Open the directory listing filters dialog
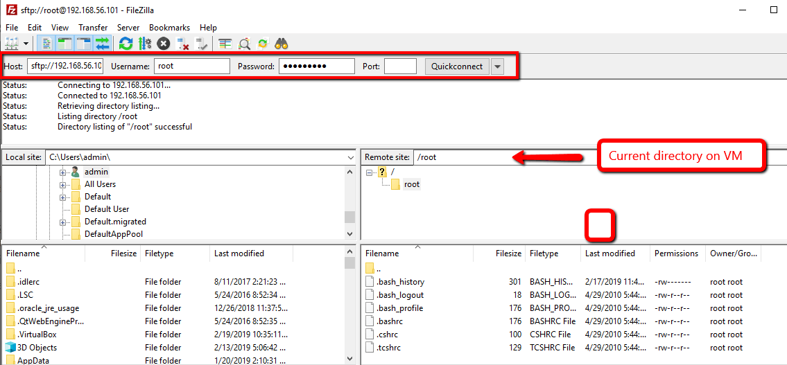The height and width of the screenshot is (365, 787). 225,44
